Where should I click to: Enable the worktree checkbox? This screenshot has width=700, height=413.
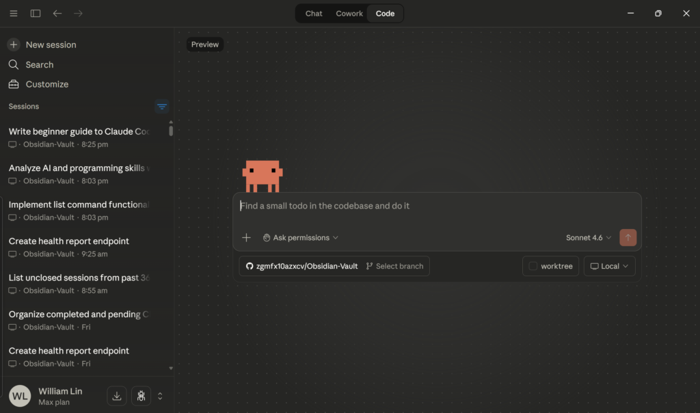[x=533, y=266]
